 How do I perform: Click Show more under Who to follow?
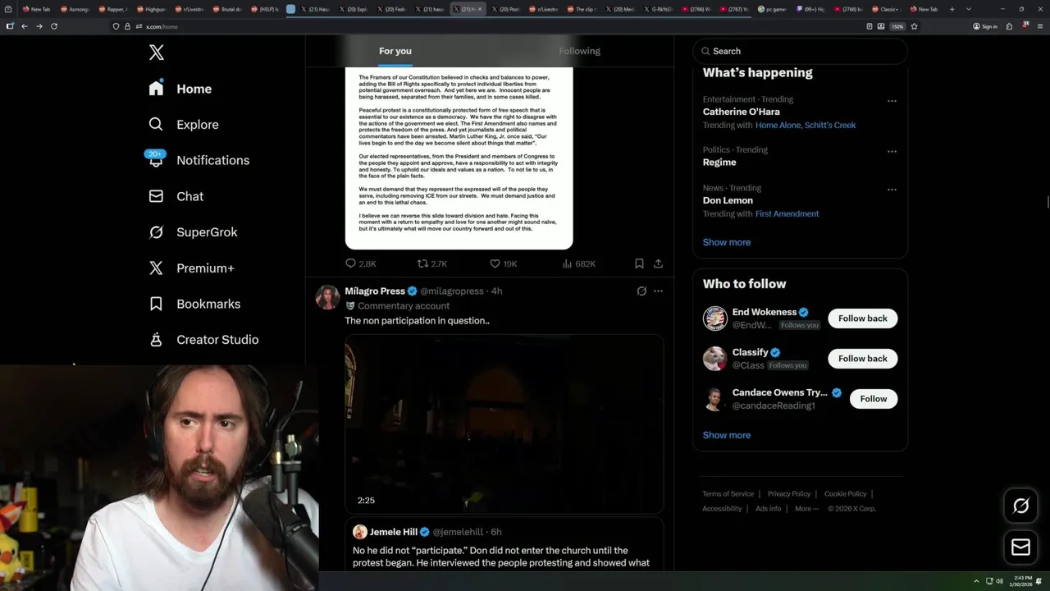[726, 435]
